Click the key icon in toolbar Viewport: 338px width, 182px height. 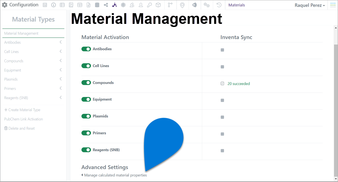point(149,5)
